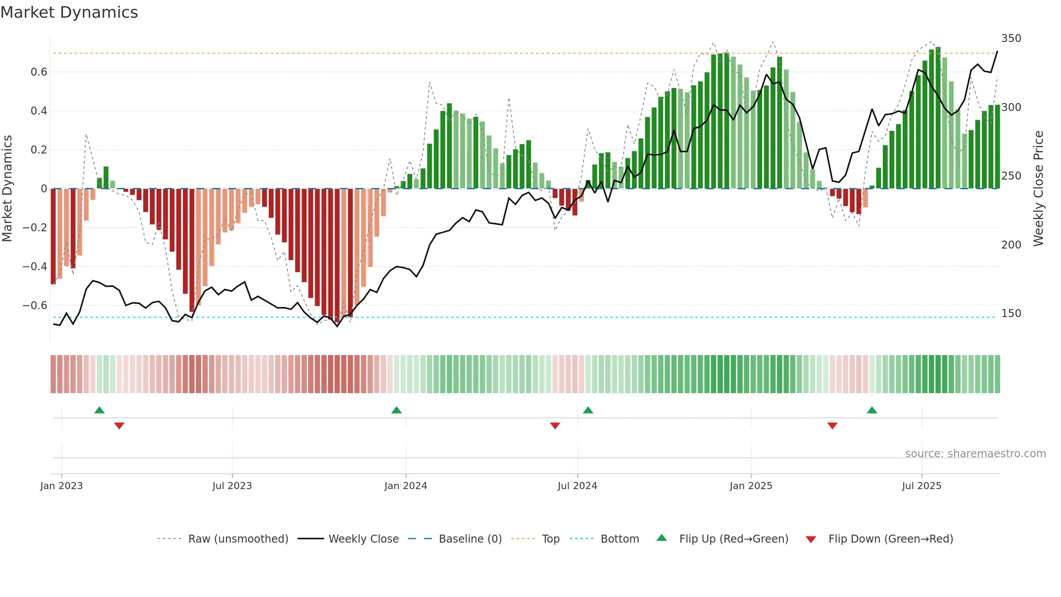The width and height of the screenshot is (1061, 597).
Task: Click the Jul 2025 x-axis label
Action: coord(922,486)
